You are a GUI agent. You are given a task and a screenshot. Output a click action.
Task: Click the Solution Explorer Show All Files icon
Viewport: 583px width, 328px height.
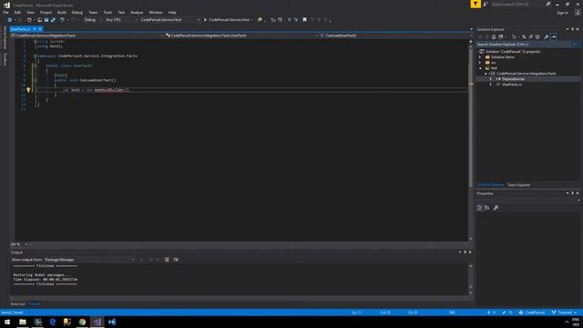(537, 36)
